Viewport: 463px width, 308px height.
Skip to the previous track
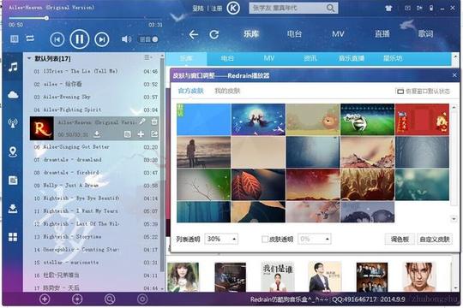pyautogui.click(x=57, y=39)
